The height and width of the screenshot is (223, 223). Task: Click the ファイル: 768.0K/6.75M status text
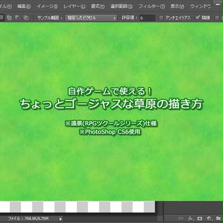click(28, 219)
